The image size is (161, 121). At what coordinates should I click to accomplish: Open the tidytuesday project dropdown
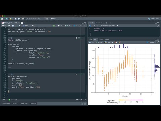(154, 19)
